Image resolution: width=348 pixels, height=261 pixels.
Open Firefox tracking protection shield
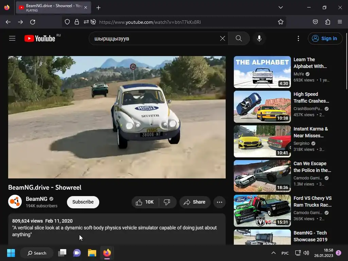(x=67, y=22)
